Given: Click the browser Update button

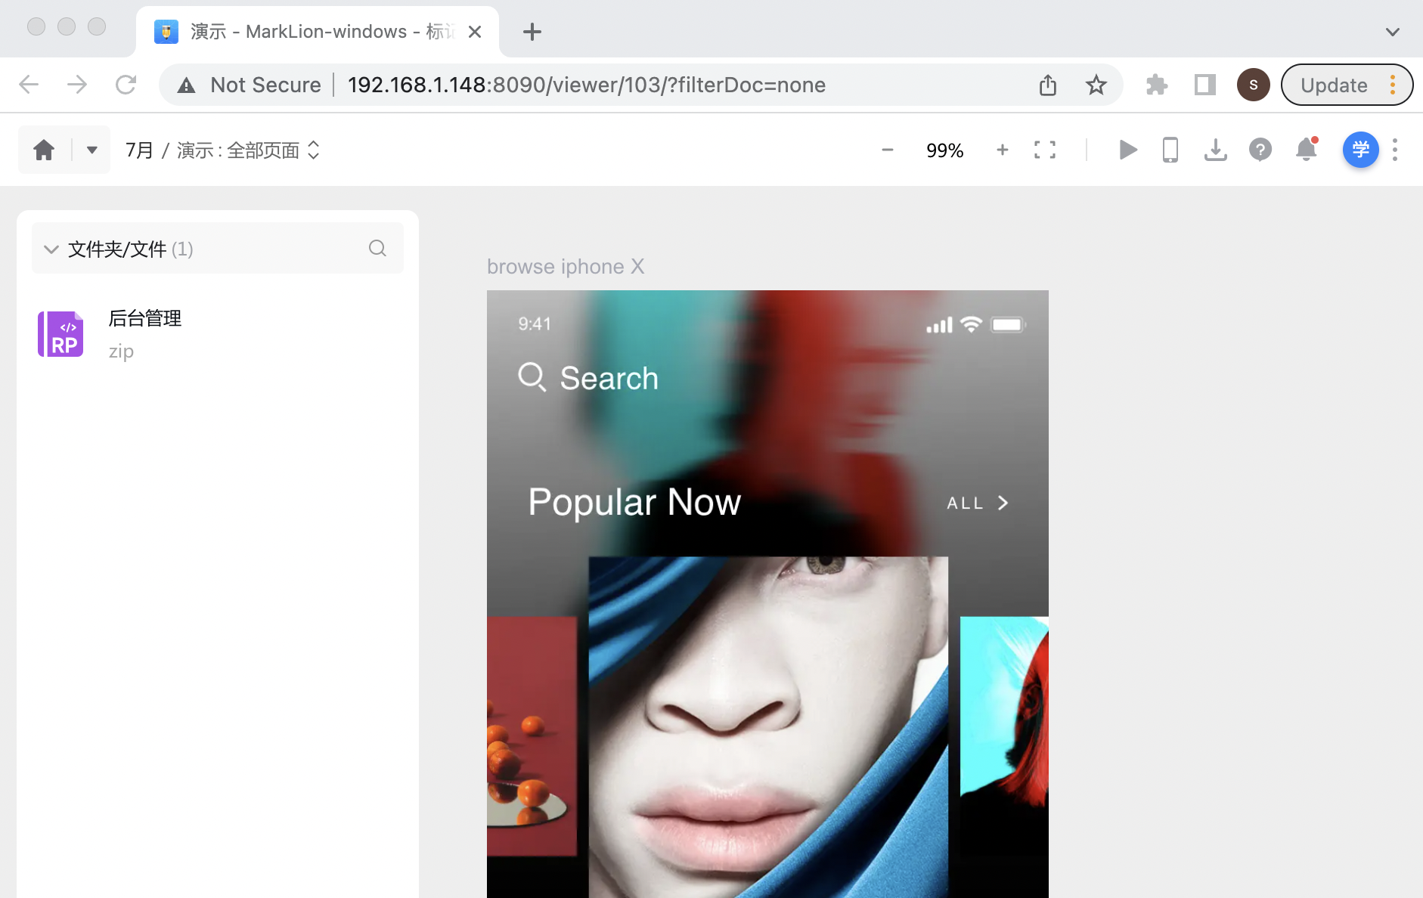Looking at the screenshot, I should [1334, 85].
